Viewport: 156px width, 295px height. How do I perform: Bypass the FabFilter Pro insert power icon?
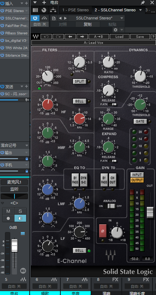point(2,25)
